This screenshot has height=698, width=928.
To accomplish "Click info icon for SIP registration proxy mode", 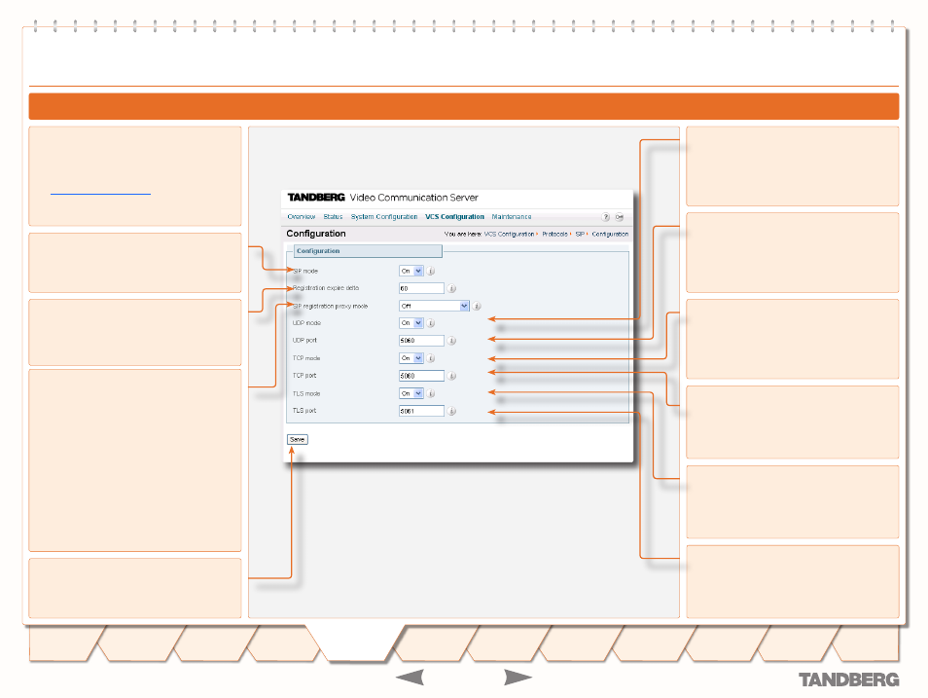I will 478,306.
